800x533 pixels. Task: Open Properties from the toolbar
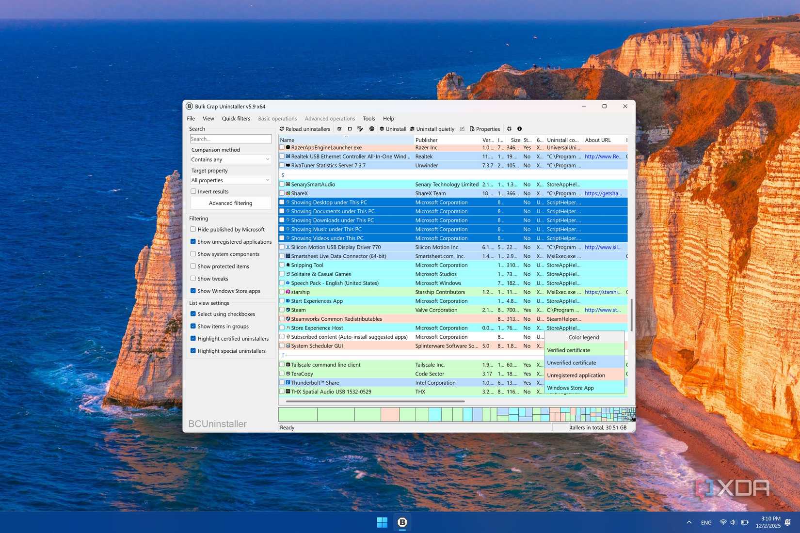pos(484,129)
